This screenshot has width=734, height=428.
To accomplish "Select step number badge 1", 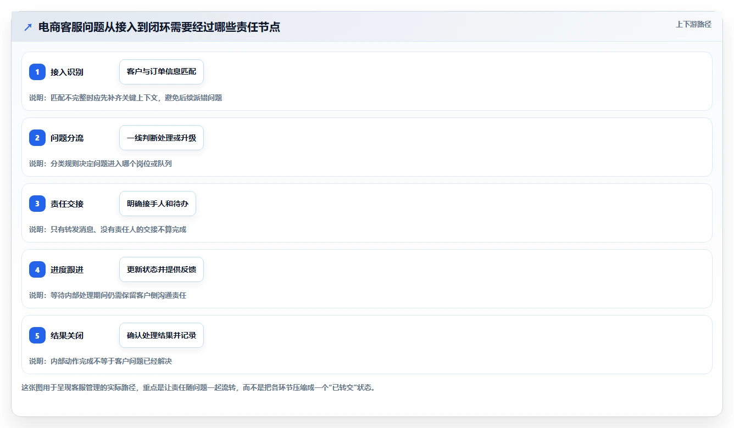I will point(37,72).
